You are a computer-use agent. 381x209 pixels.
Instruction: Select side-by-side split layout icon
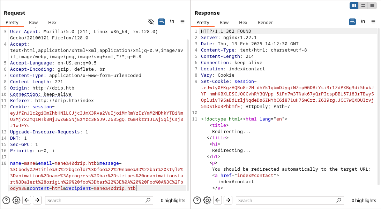tap(354, 5)
